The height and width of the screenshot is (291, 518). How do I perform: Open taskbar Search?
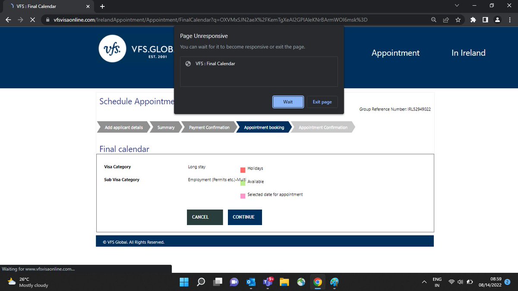point(201,282)
